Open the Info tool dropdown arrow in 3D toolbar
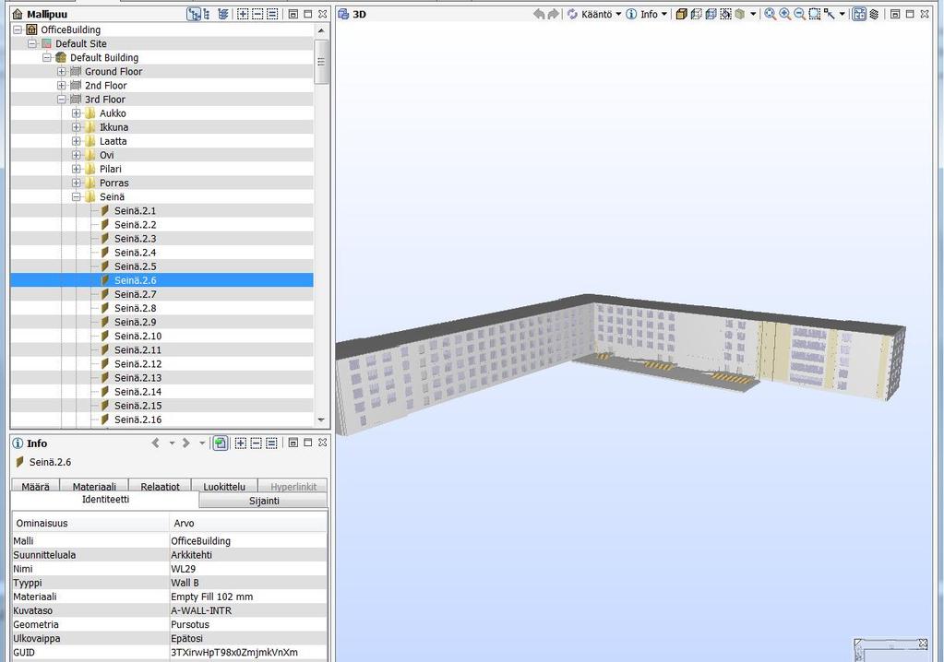Viewport: 944px width, 662px height. point(664,14)
